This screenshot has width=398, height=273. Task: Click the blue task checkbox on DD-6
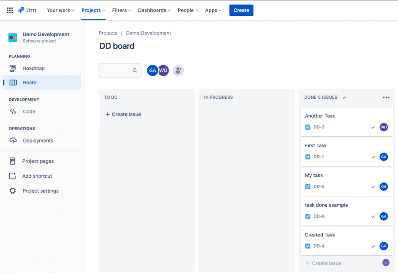(x=307, y=216)
